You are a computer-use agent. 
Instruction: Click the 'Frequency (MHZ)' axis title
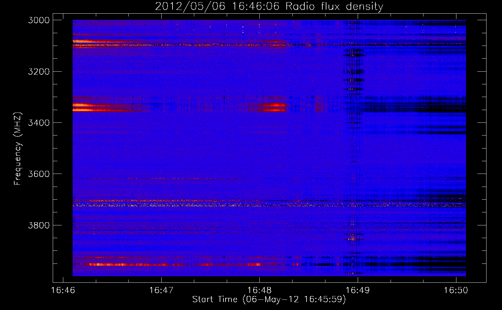pos(18,149)
